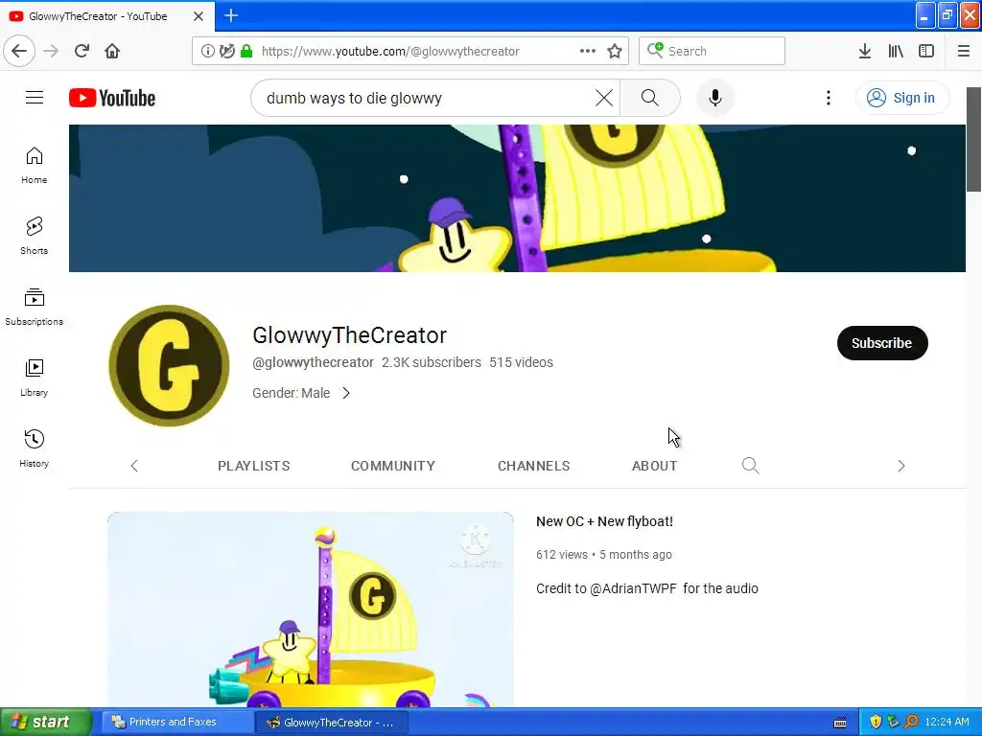Switch to the CHANNELS tab
Image resolution: width=982 pixels, height=736 pixels.
pyautogui.click(x=533, y=466)
